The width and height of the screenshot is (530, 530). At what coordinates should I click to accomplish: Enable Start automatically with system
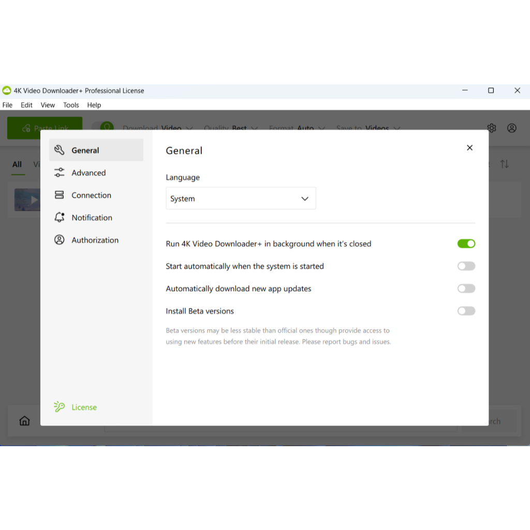click(466, 266)
